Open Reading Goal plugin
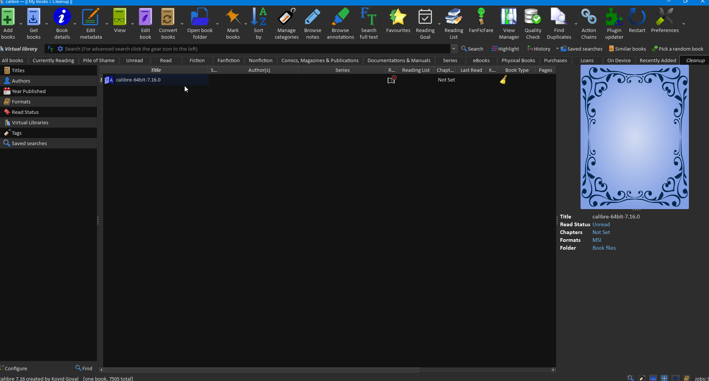The image size is (709, 381). [425, 23]
